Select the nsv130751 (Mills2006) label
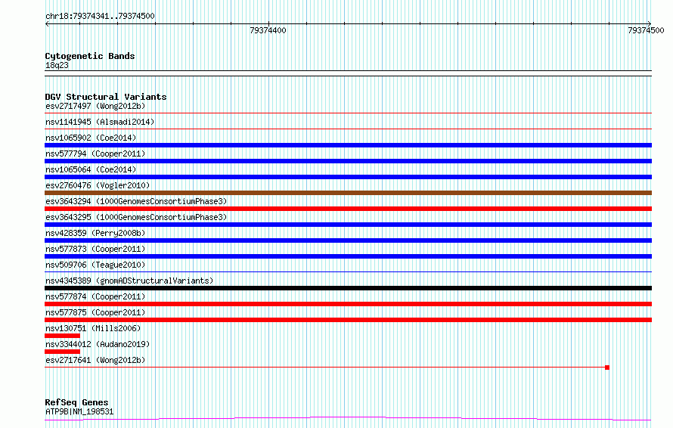The height and width of the screenshot is (428, 673). coord(93,328)
